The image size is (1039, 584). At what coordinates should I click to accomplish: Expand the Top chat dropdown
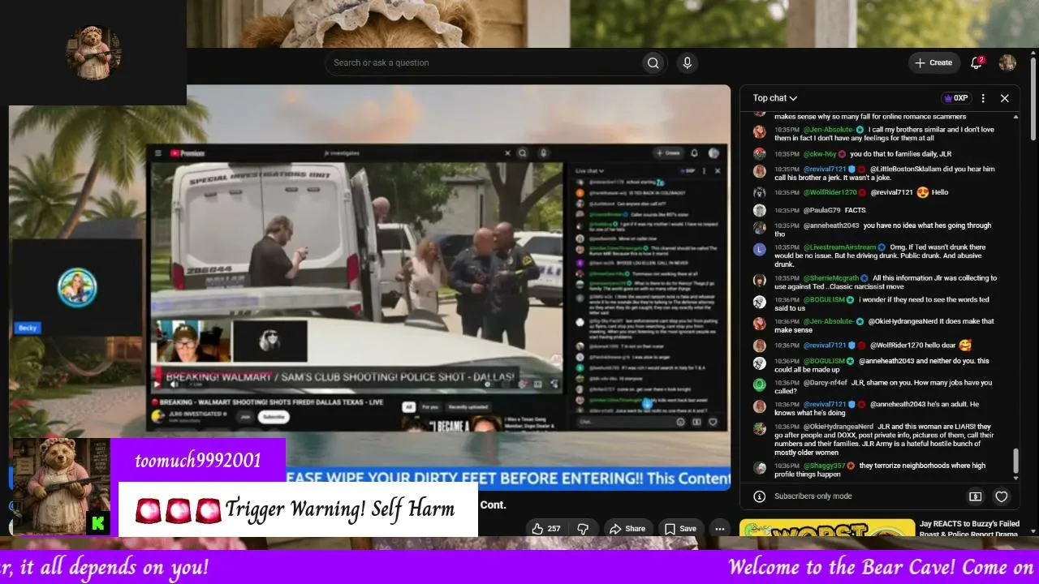coord(775,98)
